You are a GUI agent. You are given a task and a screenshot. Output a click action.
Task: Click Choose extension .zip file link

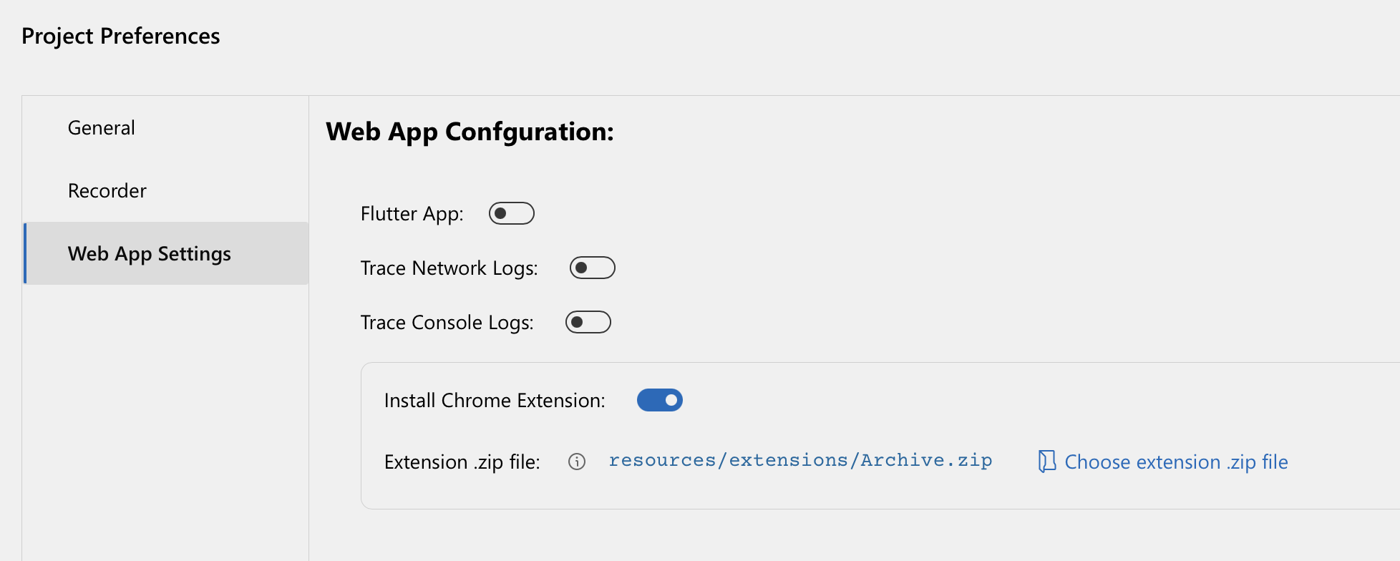[1176, 462]
